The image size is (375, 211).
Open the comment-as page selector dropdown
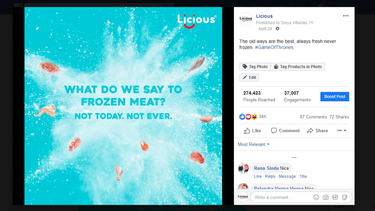(x=341, y=131)
